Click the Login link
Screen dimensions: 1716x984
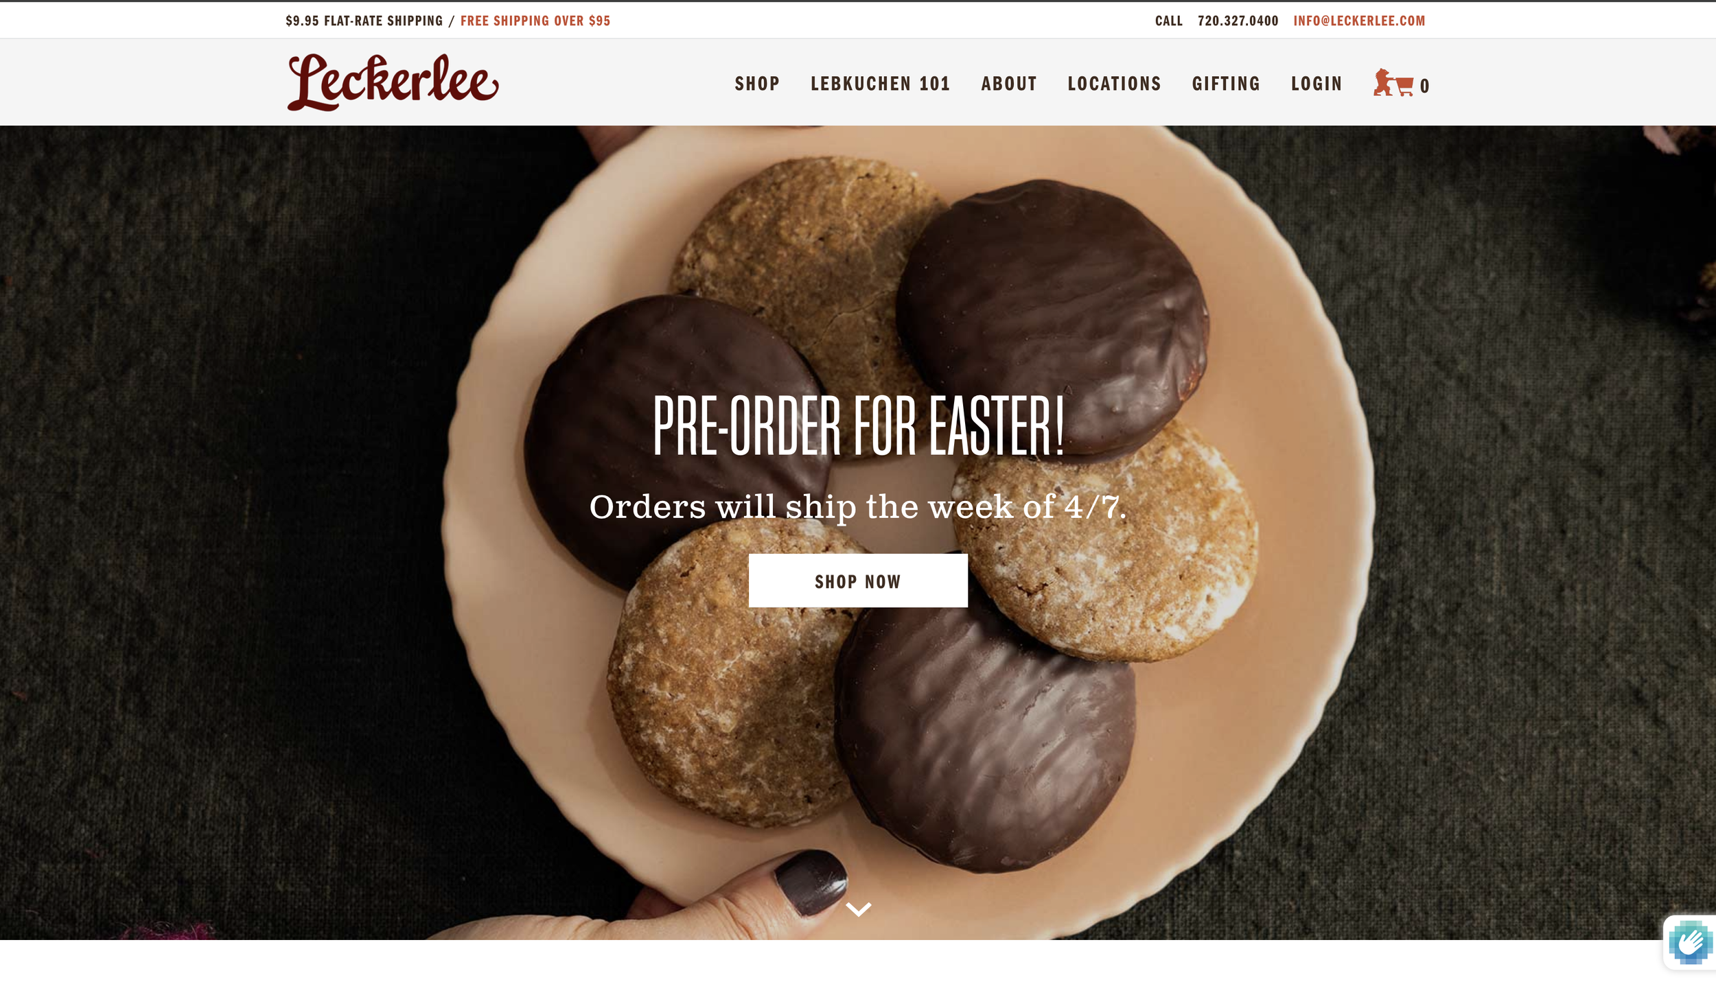coord(1316,84)
